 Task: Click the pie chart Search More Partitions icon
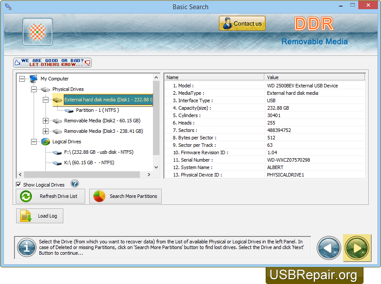tap(98, 196)
